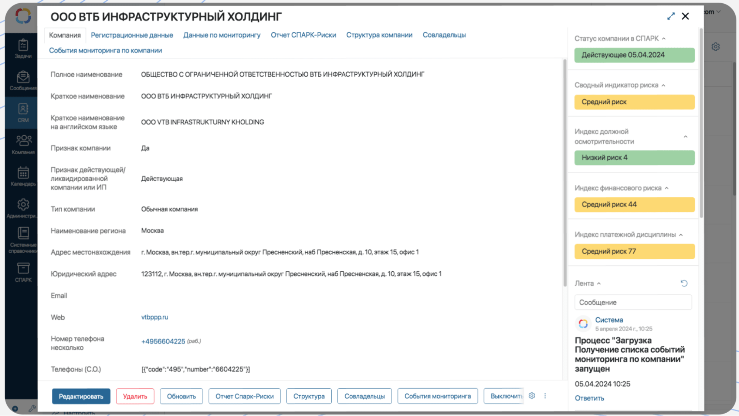Image resolution: width=739 pixels, height=416 pixels.
Task: Switch to the Регистрационные данные tab
Action: [132, 35]
